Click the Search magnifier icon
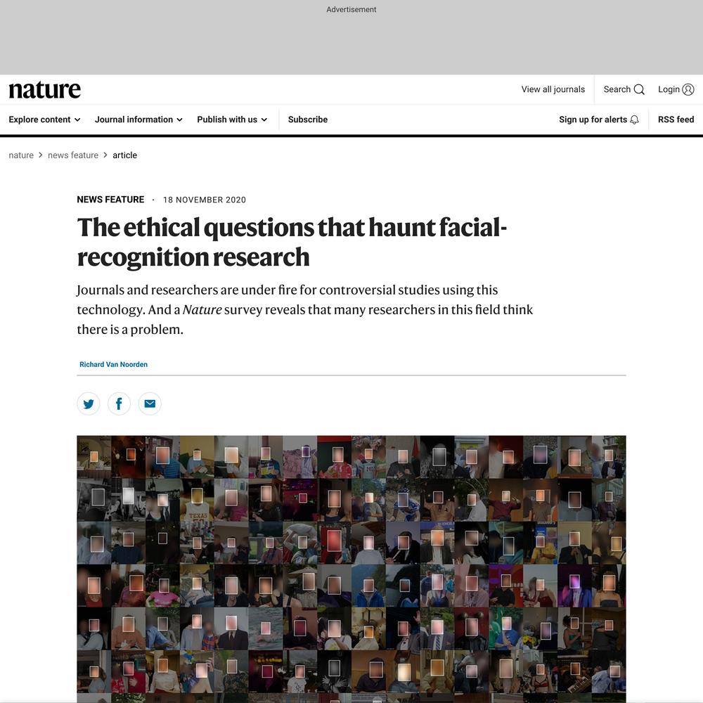This screenshot has height=703, width=703. tap(639, 90)
